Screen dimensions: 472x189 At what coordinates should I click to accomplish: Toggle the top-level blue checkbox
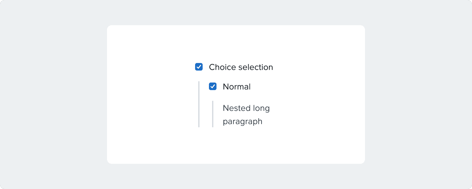199,67
